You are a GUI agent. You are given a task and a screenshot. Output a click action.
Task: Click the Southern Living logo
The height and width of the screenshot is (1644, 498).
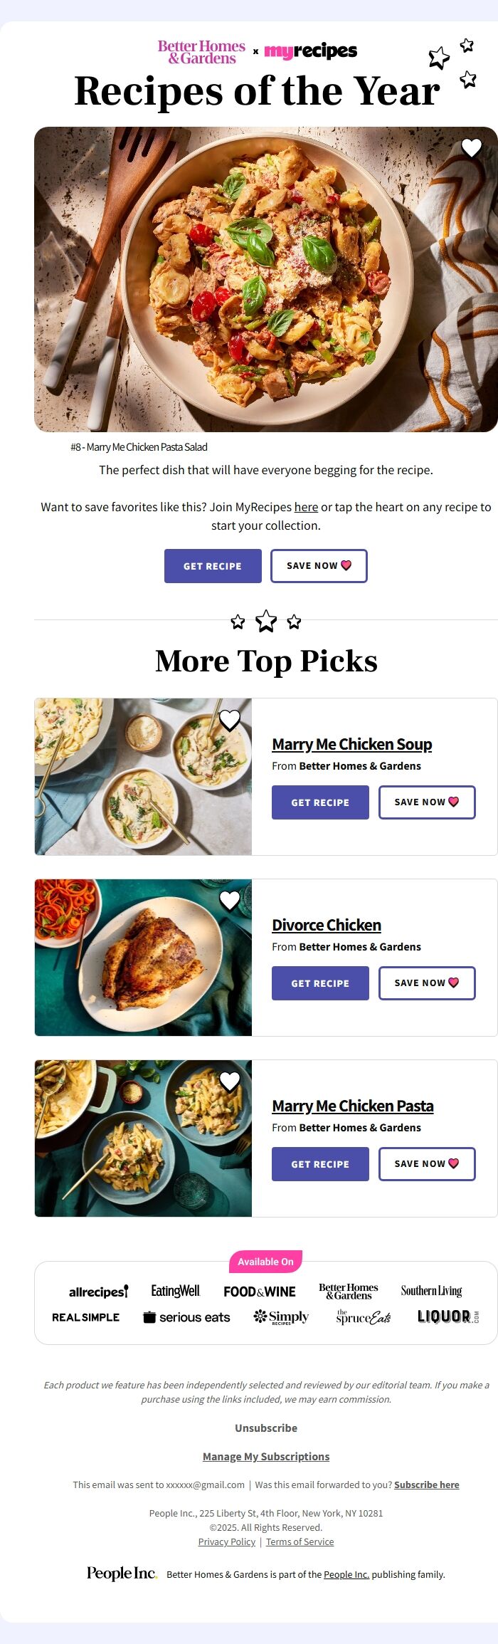coord(431,1291)
